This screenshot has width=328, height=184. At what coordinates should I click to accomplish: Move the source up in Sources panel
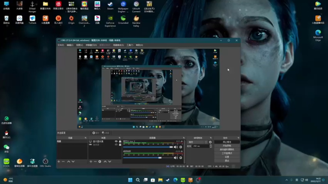105,162
